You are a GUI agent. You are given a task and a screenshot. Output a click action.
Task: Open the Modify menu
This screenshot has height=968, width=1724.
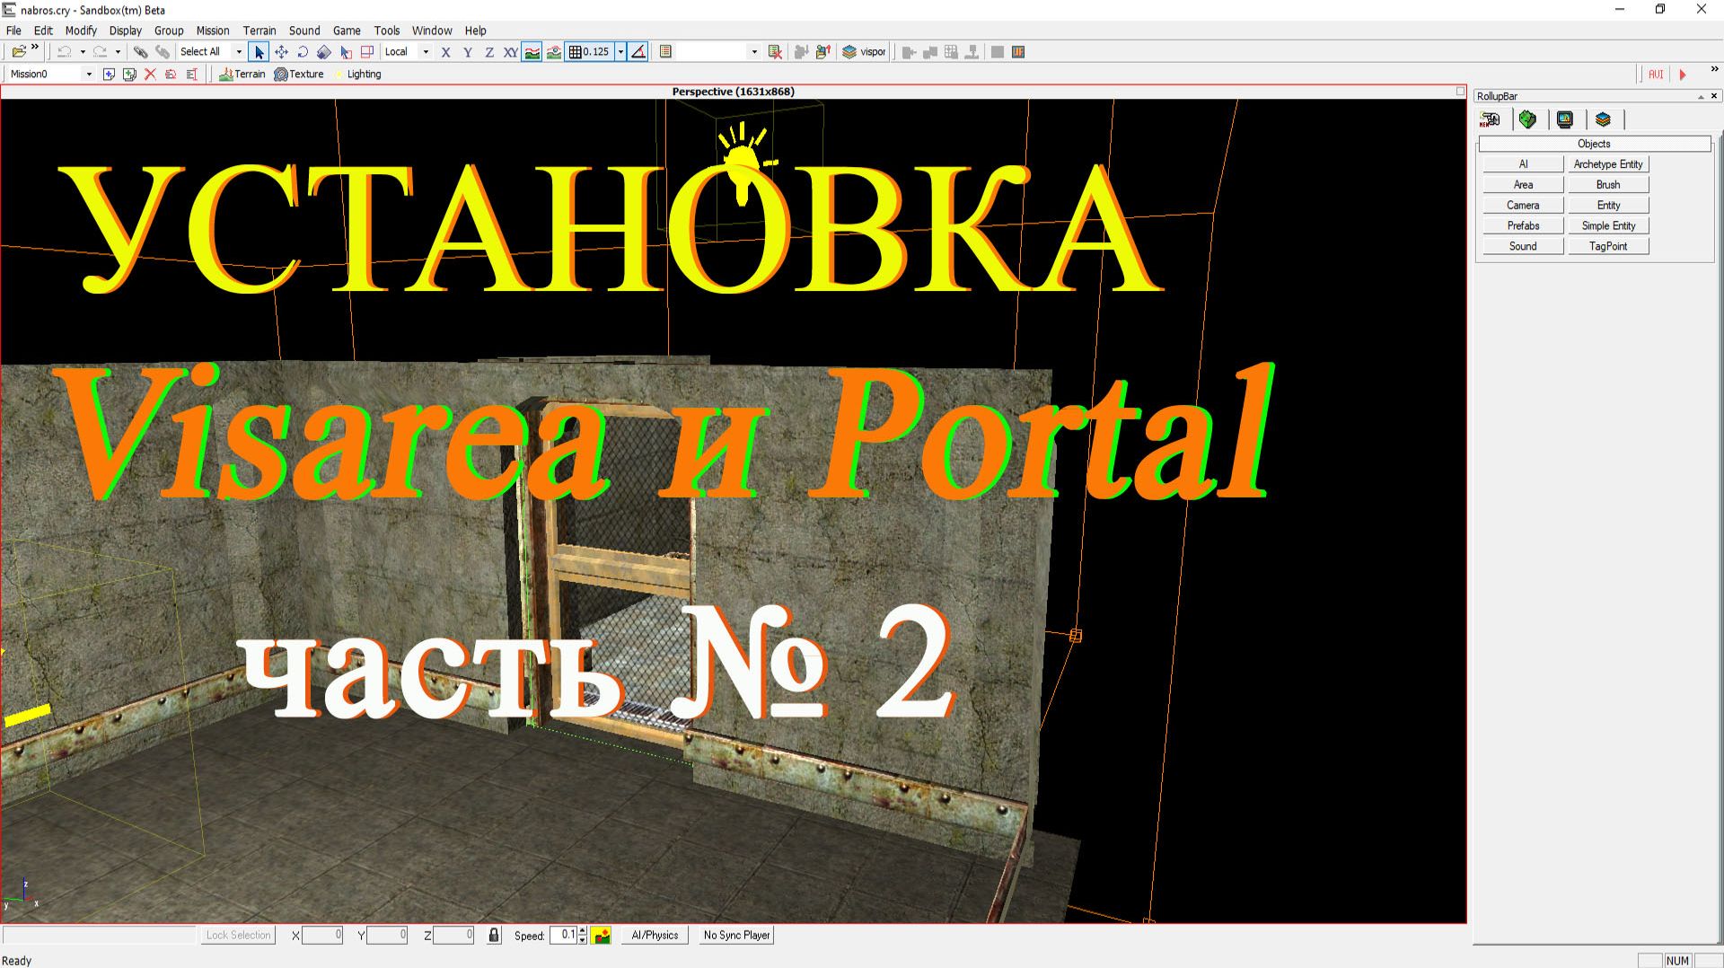(x=81, y=31)
